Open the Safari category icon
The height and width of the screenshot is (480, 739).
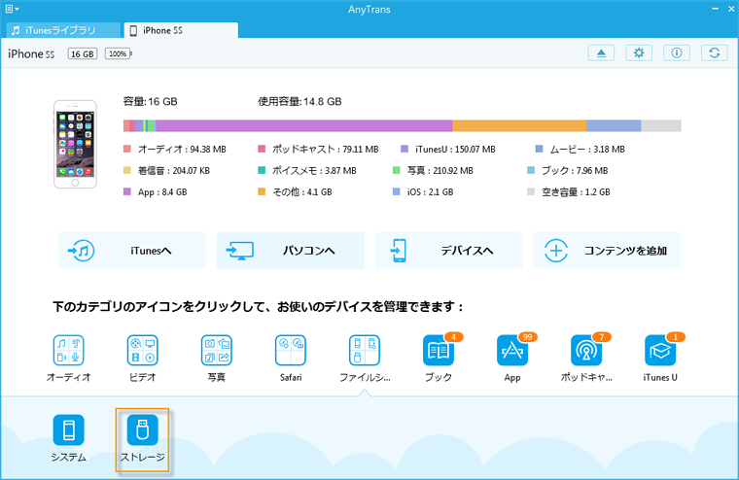tap(291, 351)
